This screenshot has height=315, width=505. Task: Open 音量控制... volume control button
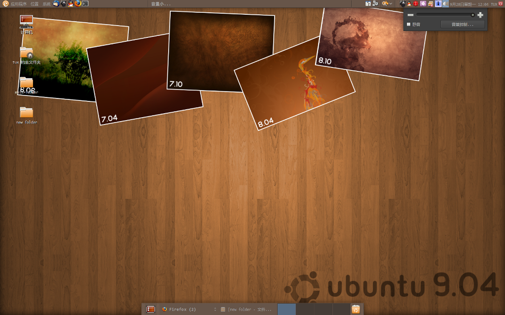click(x=463, y=25)
